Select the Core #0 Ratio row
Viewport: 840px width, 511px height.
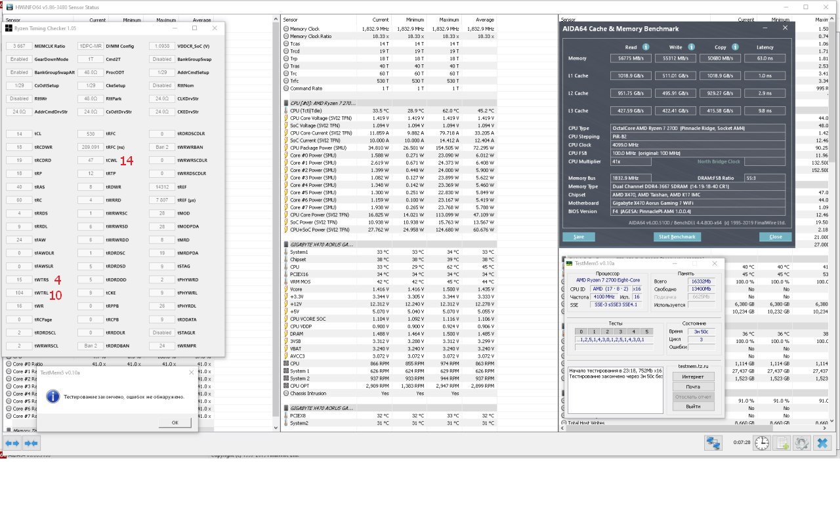click(x=109, y=364)
